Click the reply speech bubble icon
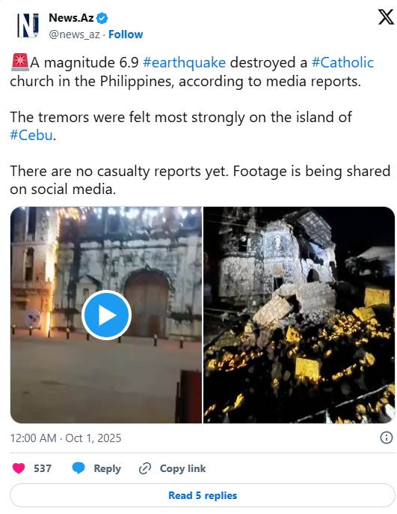Image resolution: width=397 pixels, height=514 pixels. 79,468
